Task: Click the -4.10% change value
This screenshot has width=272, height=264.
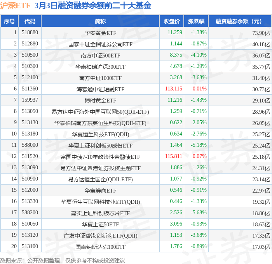Action: coord(199,55)
